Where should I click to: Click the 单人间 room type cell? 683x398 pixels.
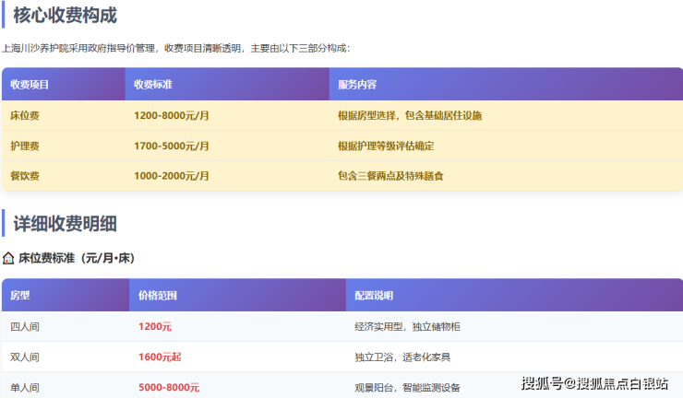coord(25,387)
